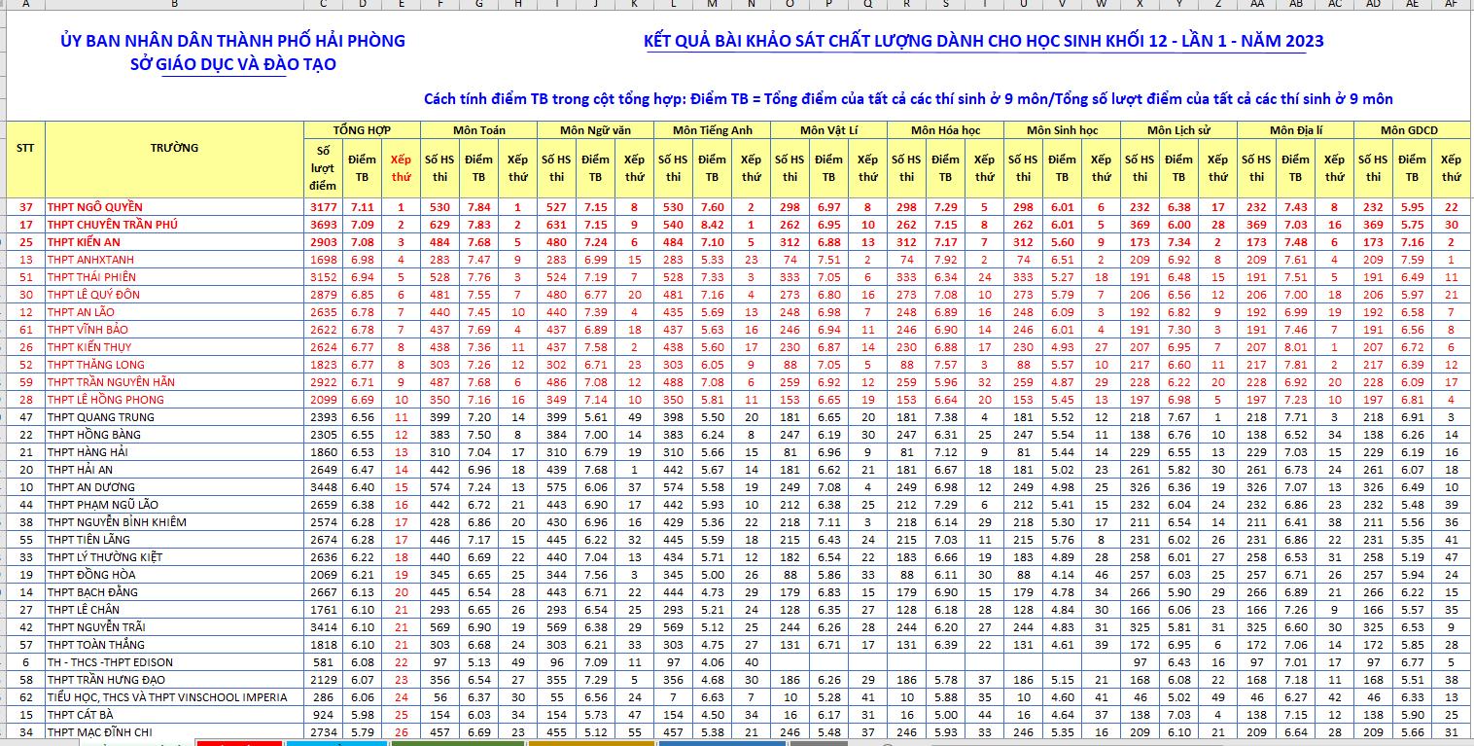
Task: Select the red Xếp thứ header under TỔNG HỢP
Action: click(x=401, y=167)
